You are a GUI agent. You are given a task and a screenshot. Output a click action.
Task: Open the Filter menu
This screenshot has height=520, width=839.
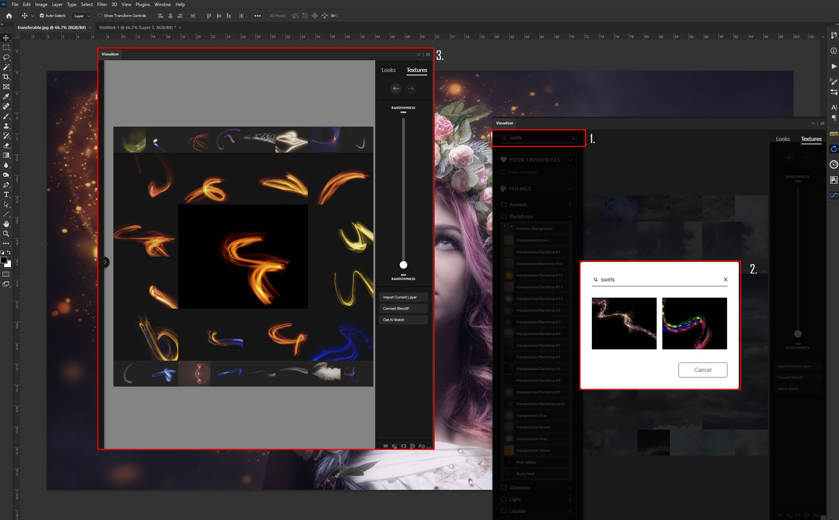point(102,4)
